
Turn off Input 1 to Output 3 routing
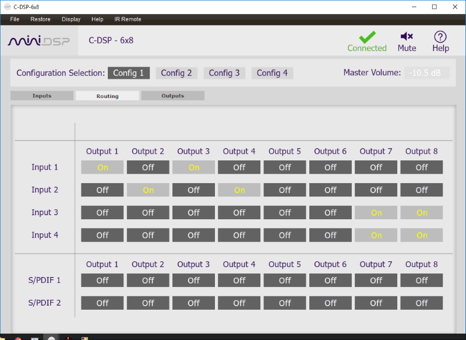tap(193, 167)
